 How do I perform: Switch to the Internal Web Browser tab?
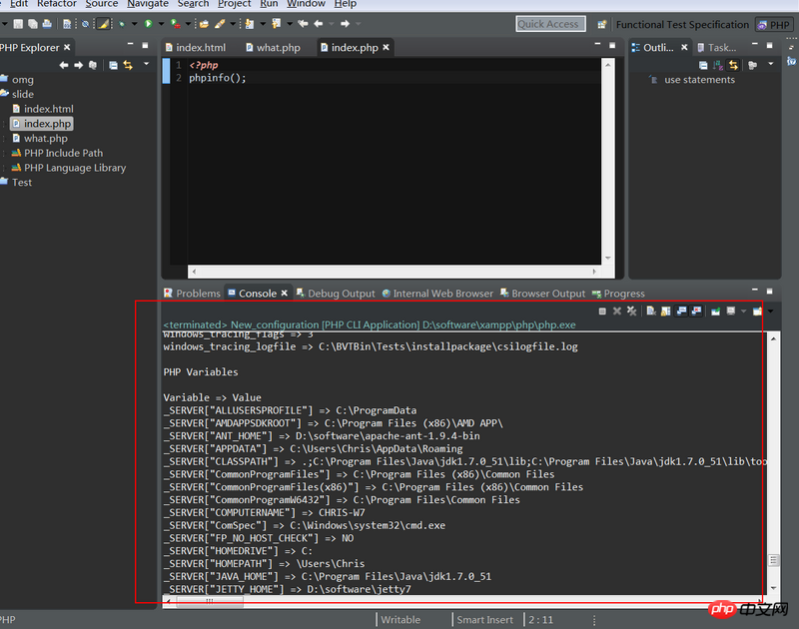(437, 294)
